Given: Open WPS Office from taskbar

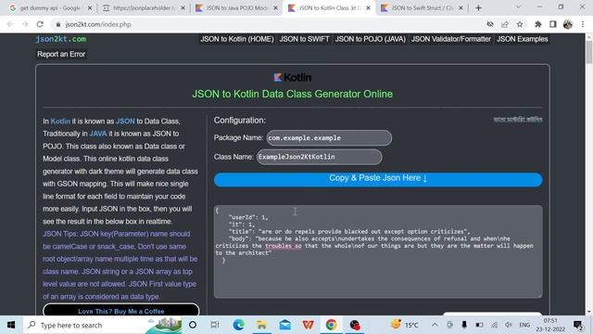Looking at the screenshot, I should coord(309,325).
